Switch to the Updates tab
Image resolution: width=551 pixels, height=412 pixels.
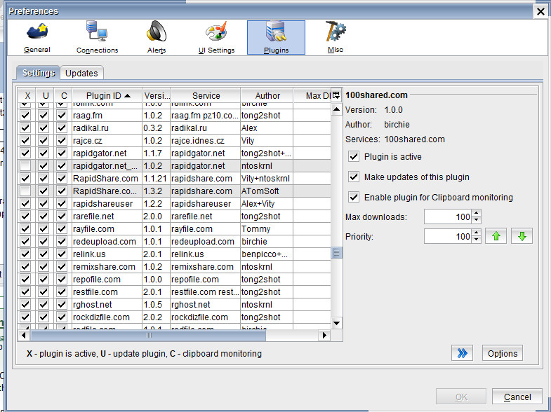click(x=82, y=73)
